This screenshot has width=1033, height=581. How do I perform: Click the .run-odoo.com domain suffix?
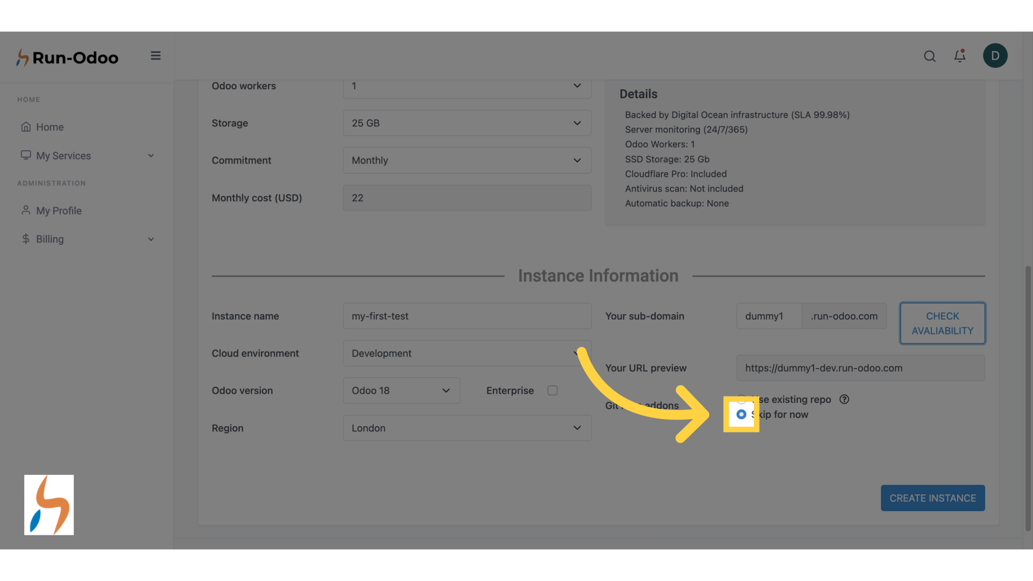coord(844,316)
